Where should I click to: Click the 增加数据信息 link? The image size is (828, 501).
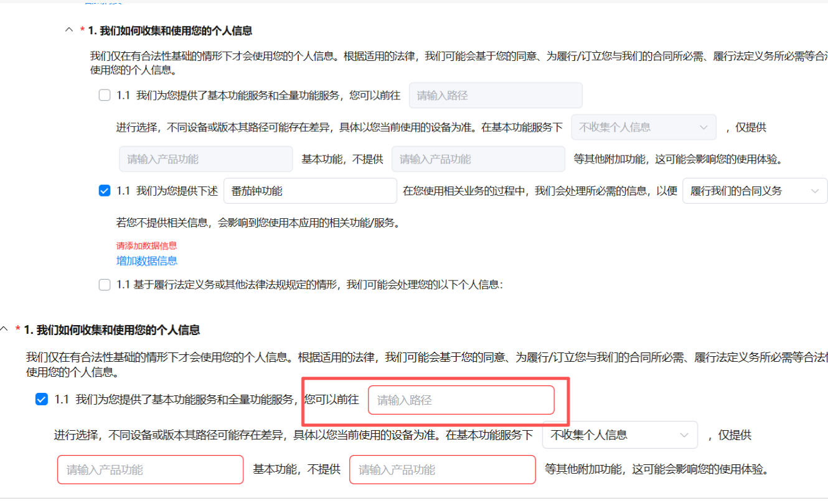[147, 261]
